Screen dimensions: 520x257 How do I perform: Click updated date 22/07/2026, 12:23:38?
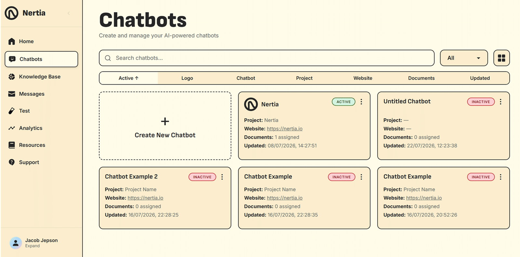point(432,146)
